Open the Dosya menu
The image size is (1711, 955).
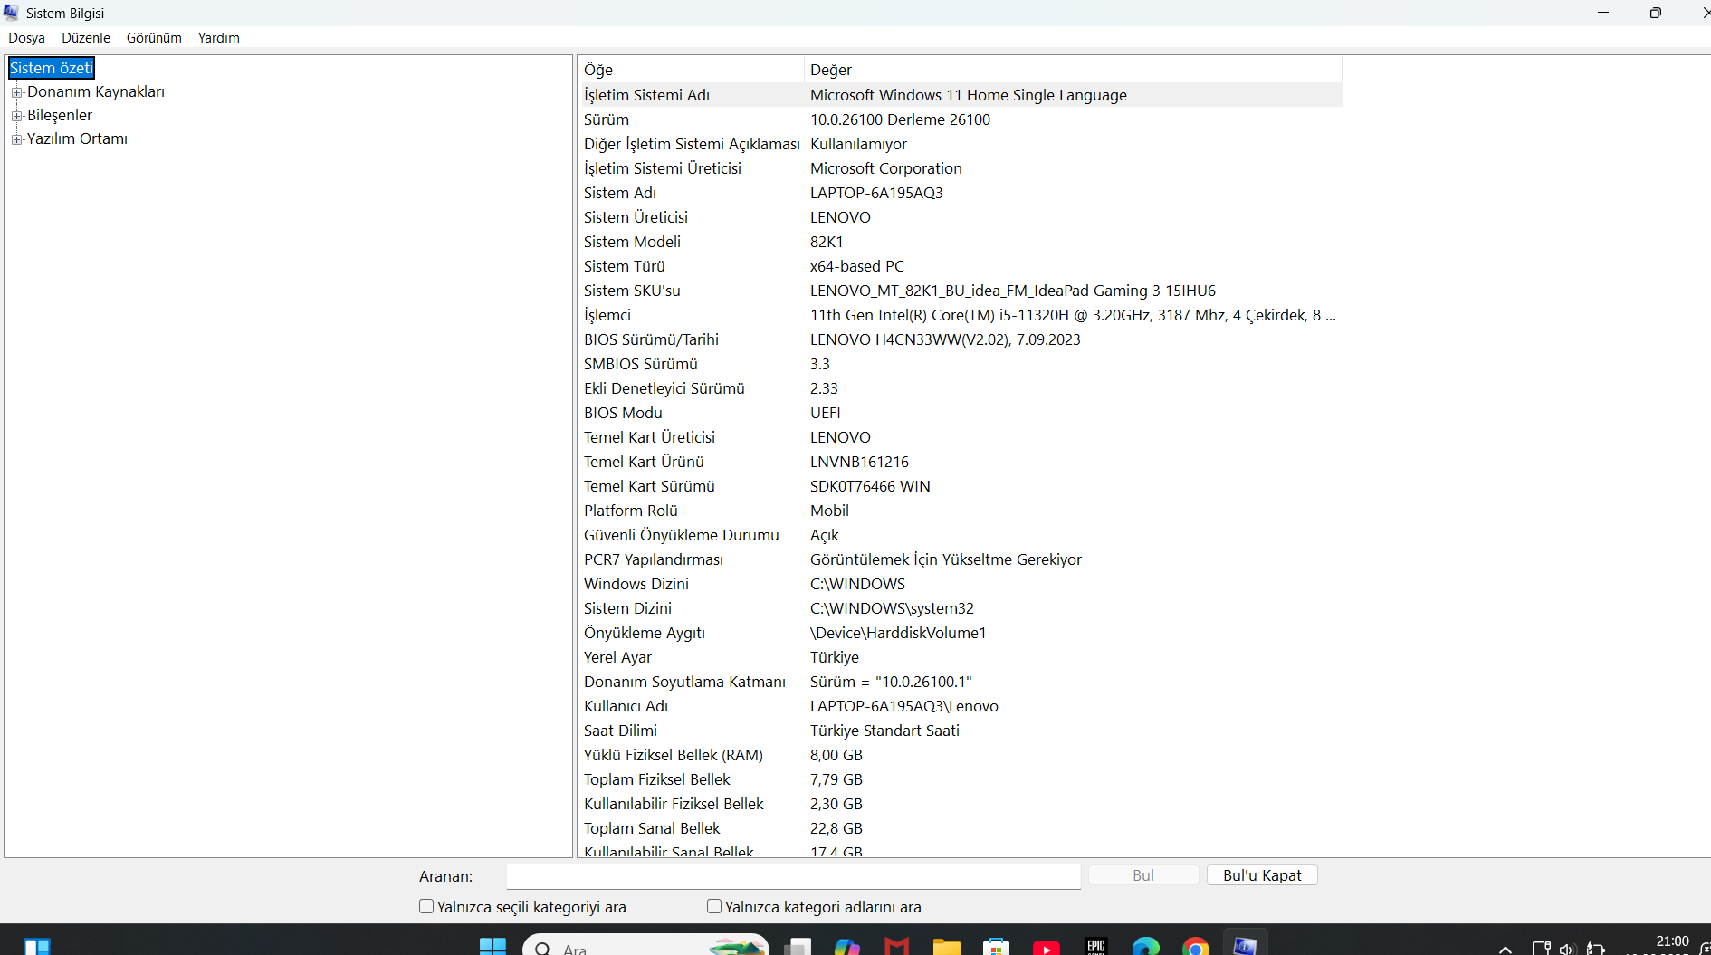pyautogui.click(x=27, y=38)
